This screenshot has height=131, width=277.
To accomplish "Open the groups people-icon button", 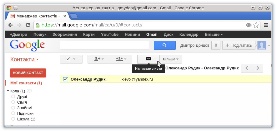I will pos(121,59).
